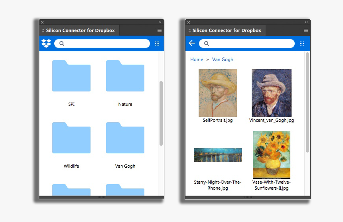Open the Wildlife folder
Screen dimensions: 343x222
(x=71, y=138)
